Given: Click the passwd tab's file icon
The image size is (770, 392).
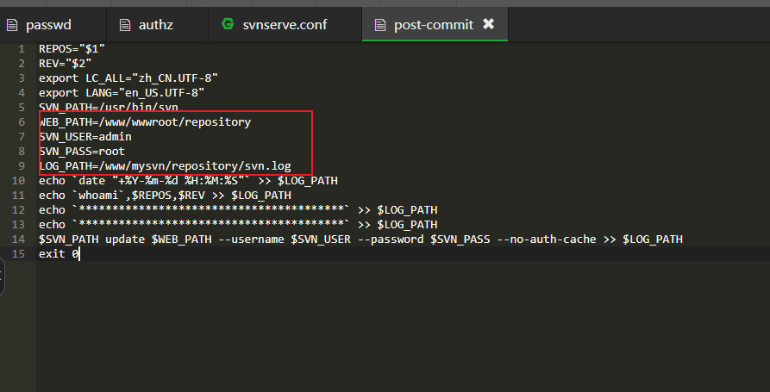Looking at the screenshot, I should tap(13, 24).
